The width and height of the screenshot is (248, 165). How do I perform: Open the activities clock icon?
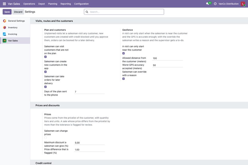pyautogui.click(x=215, y=4)
